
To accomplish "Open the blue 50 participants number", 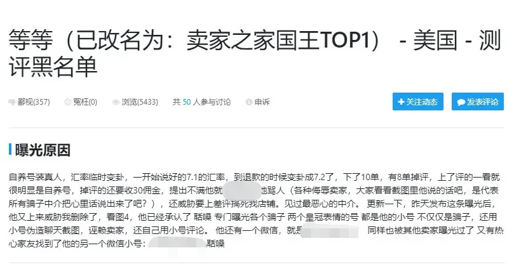I will click(x=187, y=102).
